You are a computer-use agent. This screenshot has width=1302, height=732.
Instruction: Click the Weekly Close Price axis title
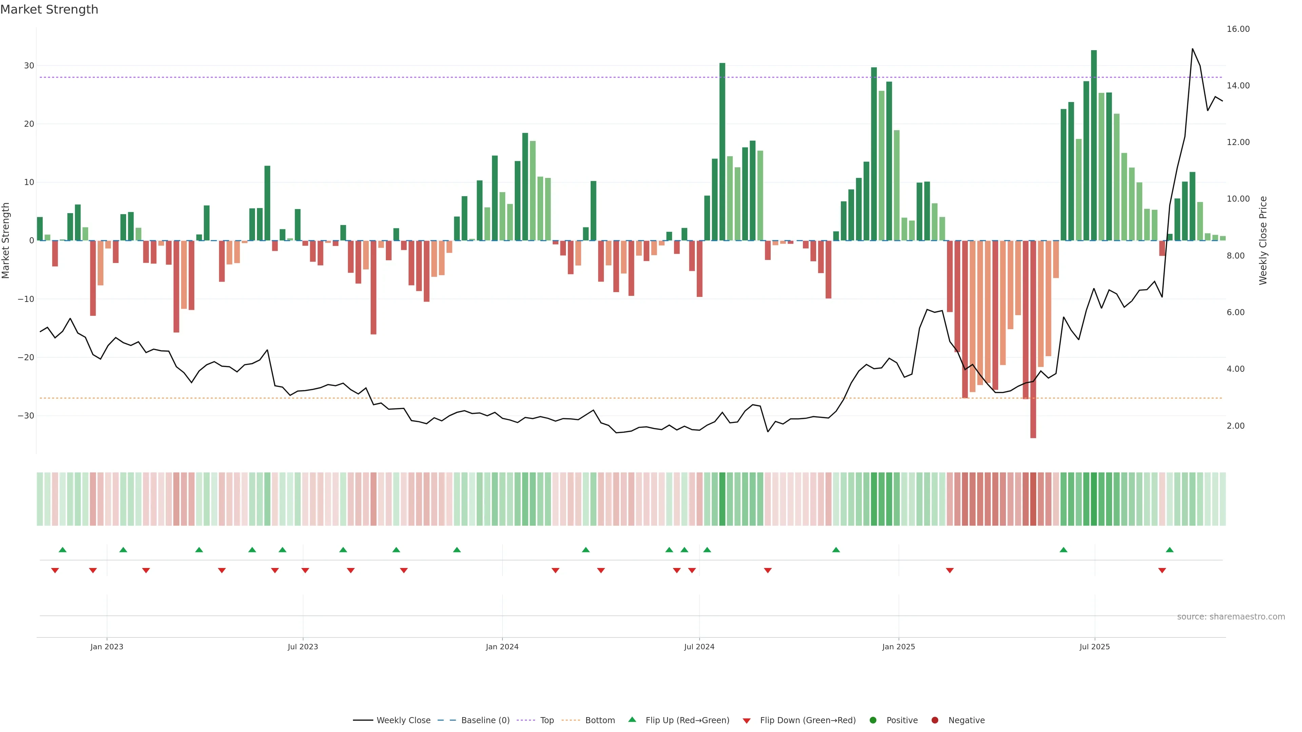[1263, 241]
